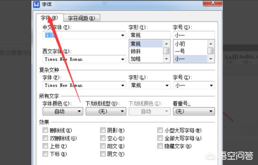The image size is (258, 165).
Task: Click the 字号 list scroll up arrow
Action: (x=211, y=43)
